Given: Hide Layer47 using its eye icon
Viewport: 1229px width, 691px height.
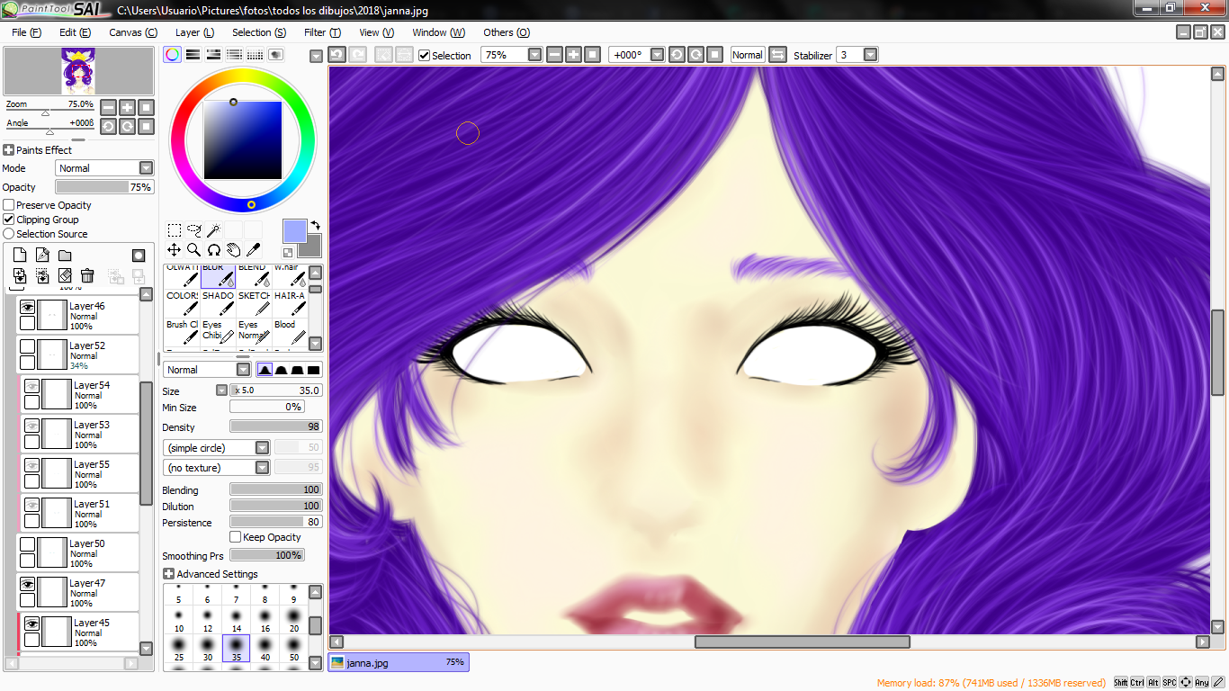Looking at the screenshot, I should (28, 584).
